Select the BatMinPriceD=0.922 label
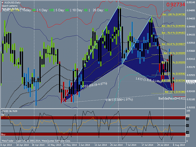 [172, 98]
